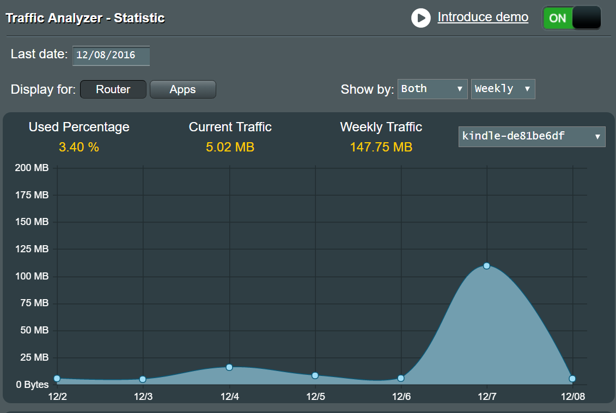
Task: Select the 12/2 data point
Action: point(57,379)
